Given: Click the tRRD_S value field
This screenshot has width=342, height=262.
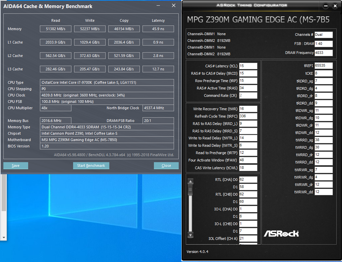Looking at the screenshot, I should point(248,131).
